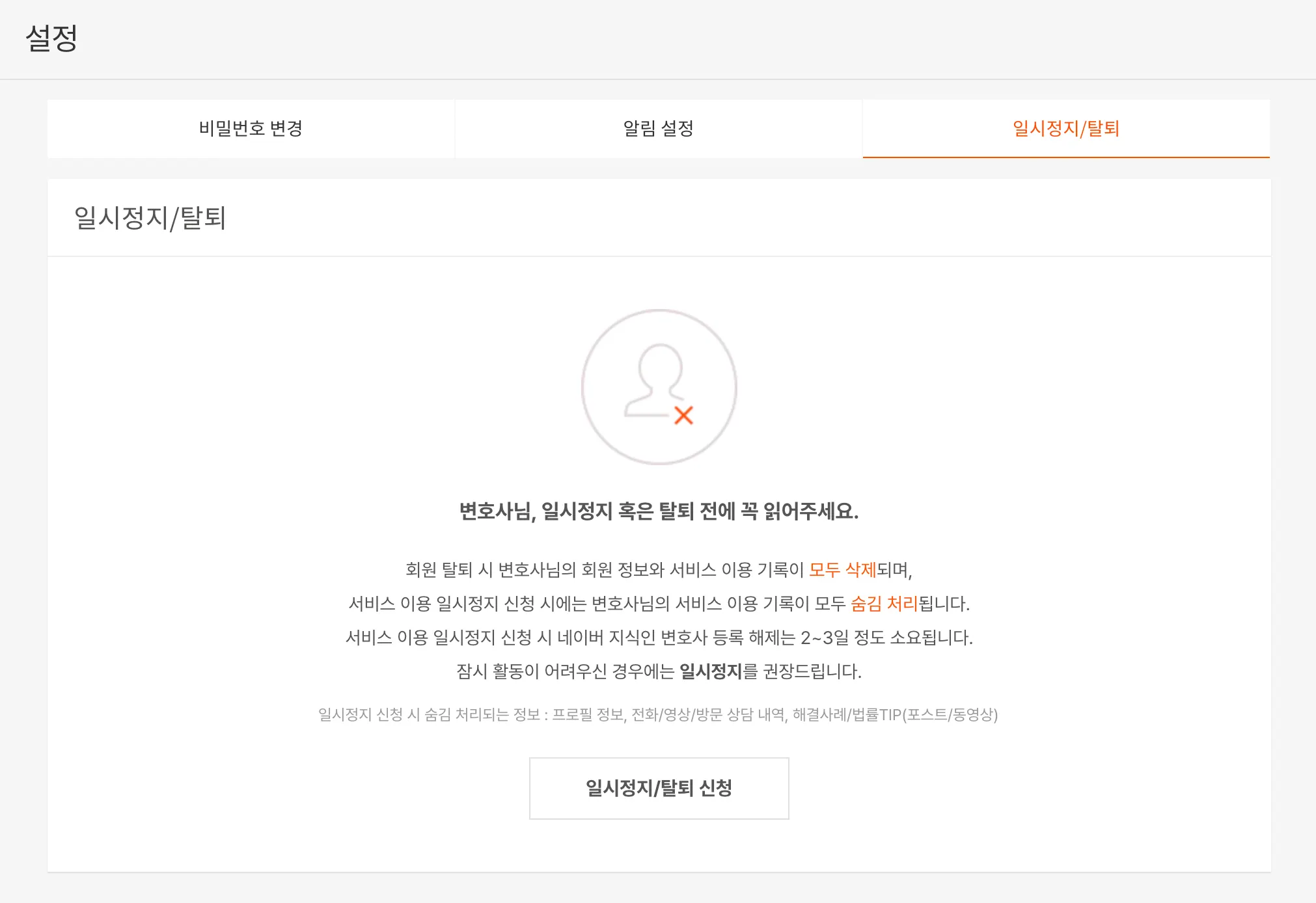The image size is (1316, 903).
Task: Click the 2~3일 정도 소요됩니다 text
Action: 886,638
